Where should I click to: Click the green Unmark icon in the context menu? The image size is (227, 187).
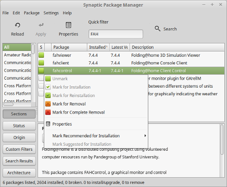tap(48, 79)
